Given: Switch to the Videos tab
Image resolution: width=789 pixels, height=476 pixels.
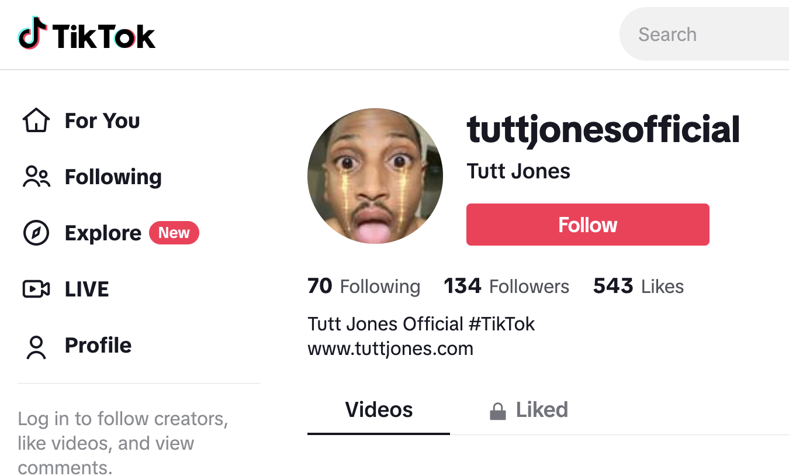Looking at the screenshot, I should 379,410.
